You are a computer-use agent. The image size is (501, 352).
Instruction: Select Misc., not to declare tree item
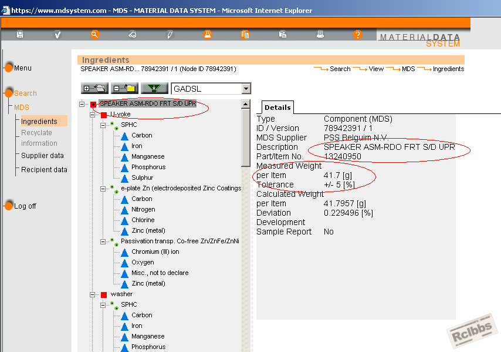coord(160,273)
